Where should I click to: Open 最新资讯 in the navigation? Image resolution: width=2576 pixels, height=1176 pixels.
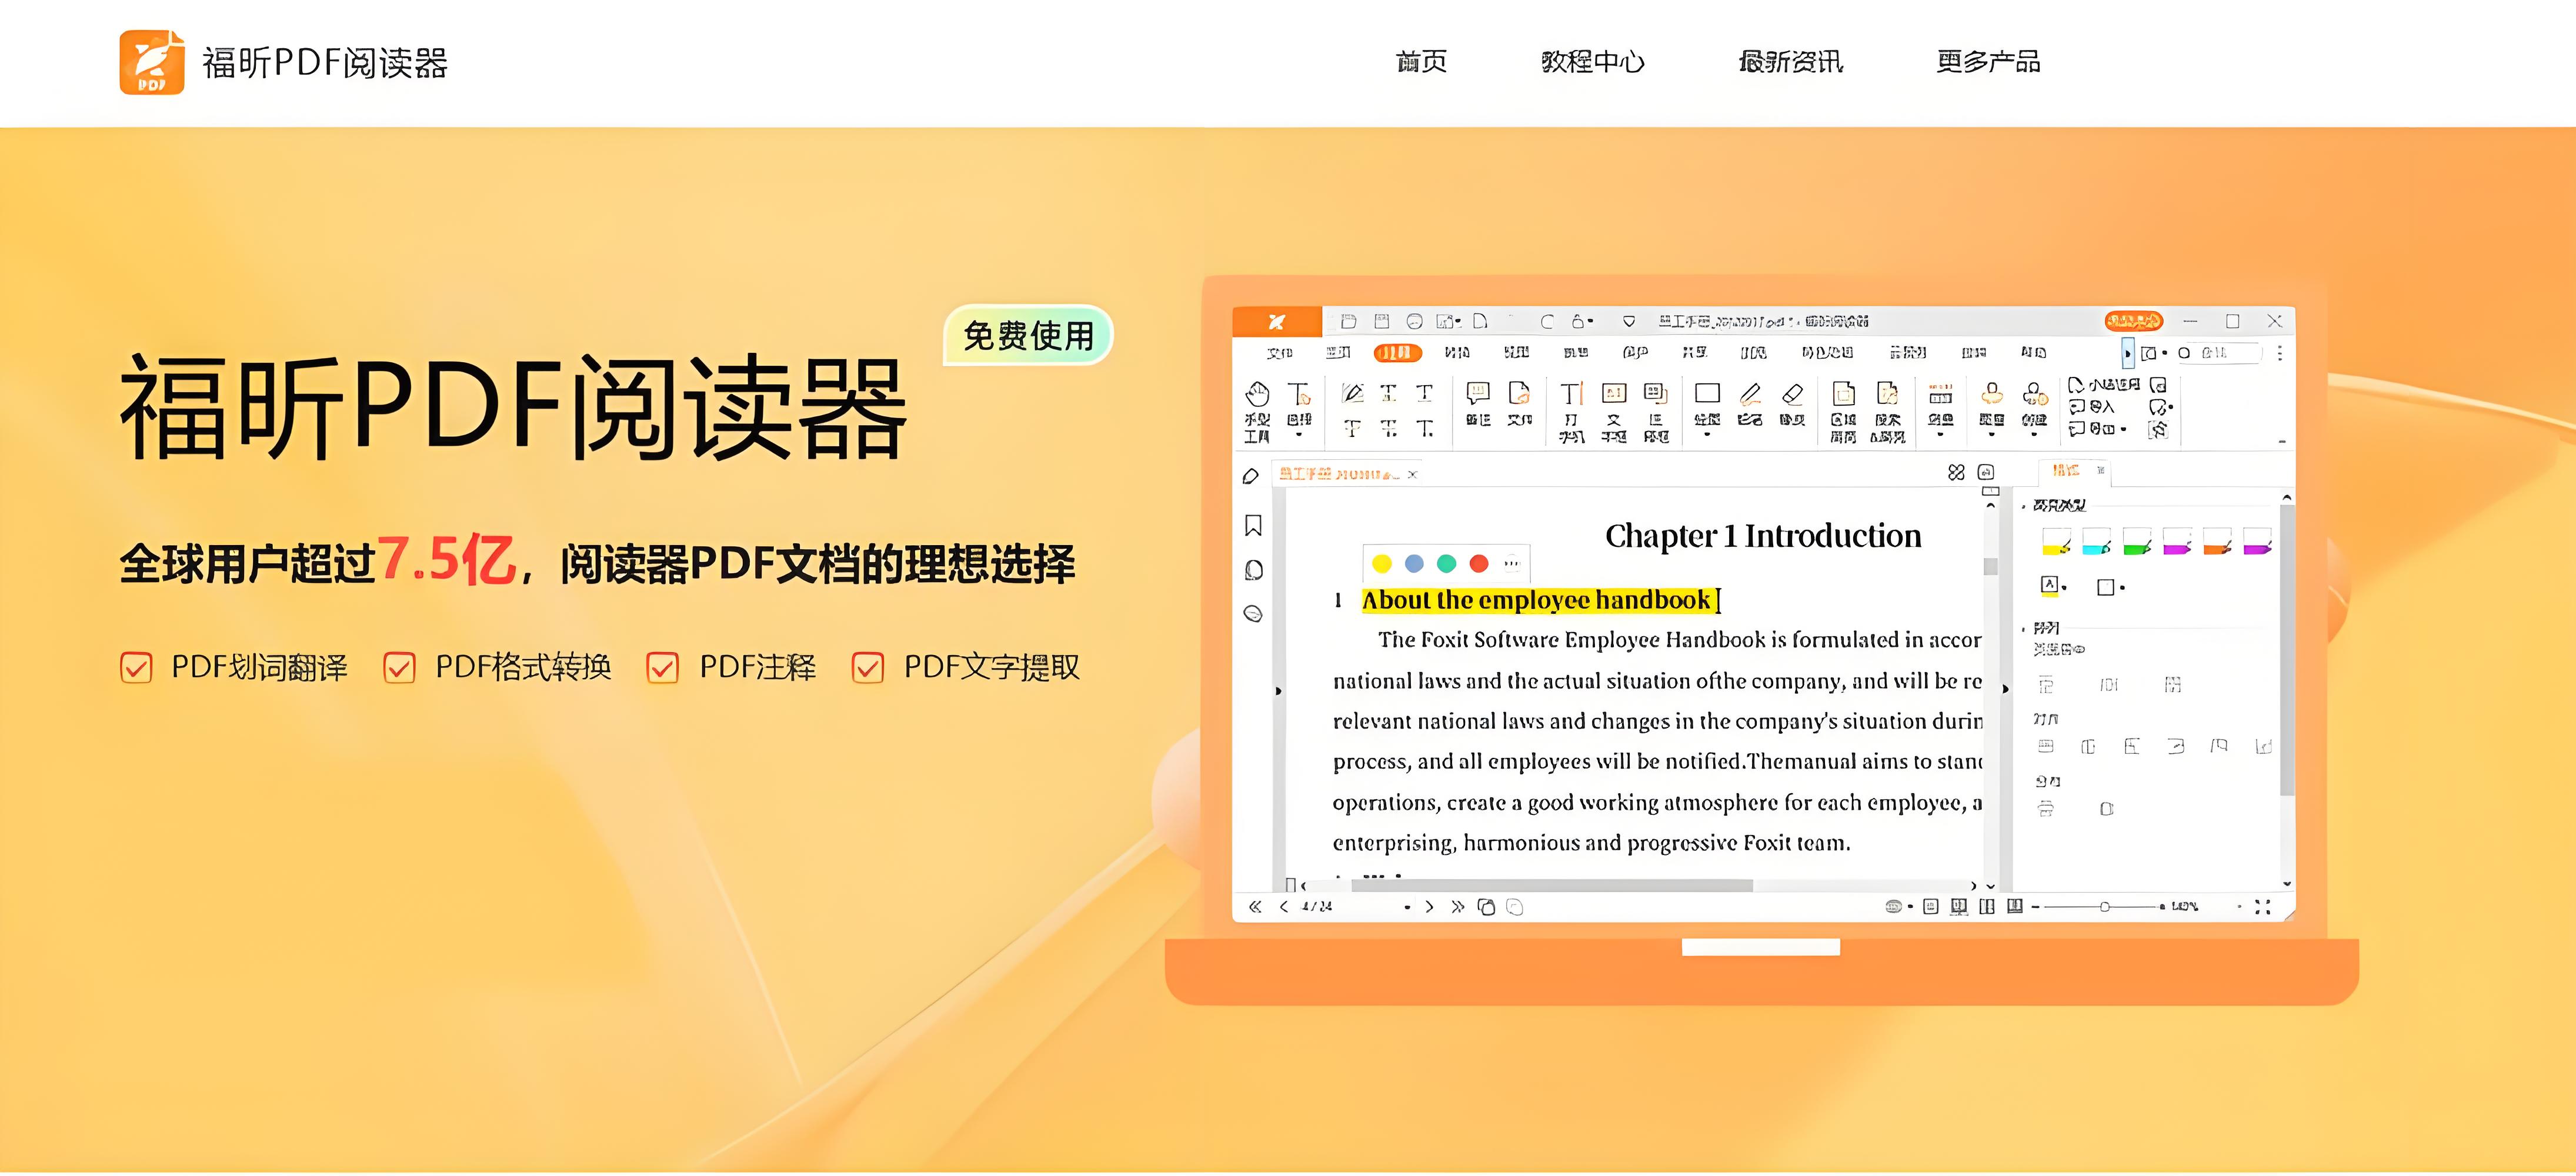(1791, 62)
